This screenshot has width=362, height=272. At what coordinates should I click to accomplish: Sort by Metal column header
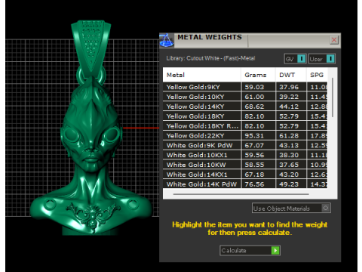pos(202,75)
